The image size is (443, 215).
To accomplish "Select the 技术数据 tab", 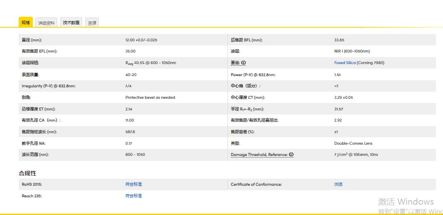I will point(71,23).
